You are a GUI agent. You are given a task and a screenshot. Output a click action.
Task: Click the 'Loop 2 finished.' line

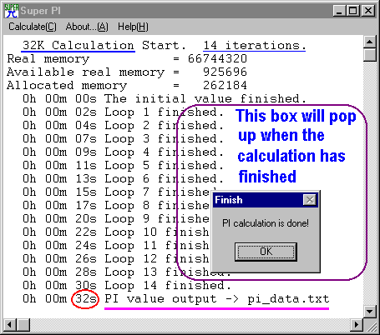123,125
